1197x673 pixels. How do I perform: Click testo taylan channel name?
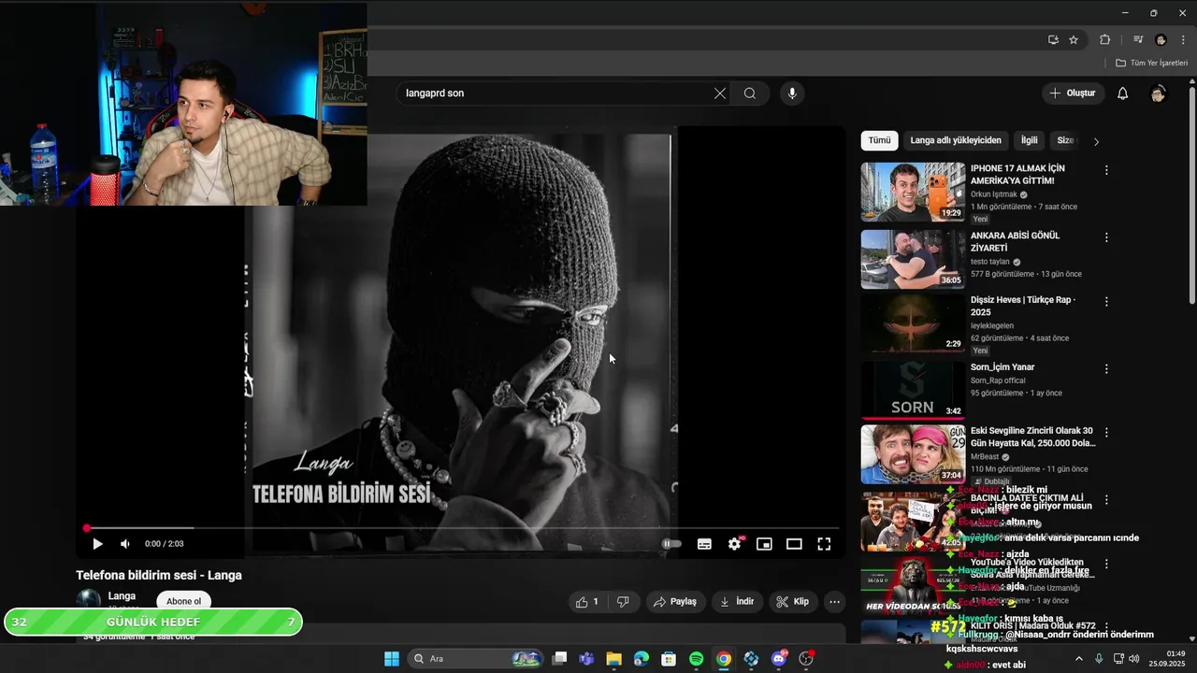click(x=990, y=262)
